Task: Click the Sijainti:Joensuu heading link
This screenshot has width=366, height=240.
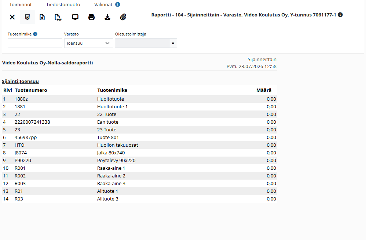Action: tap(20, 81)
